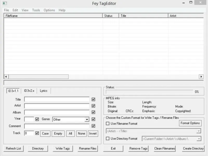Viewport: 208px width, 156px height.
Task: Click the Refresh List button
Action: point(14,148)
